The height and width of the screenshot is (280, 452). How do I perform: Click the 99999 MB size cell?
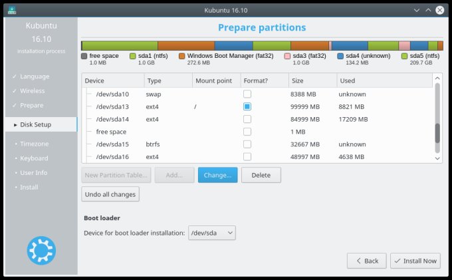(x=305, y=106)
